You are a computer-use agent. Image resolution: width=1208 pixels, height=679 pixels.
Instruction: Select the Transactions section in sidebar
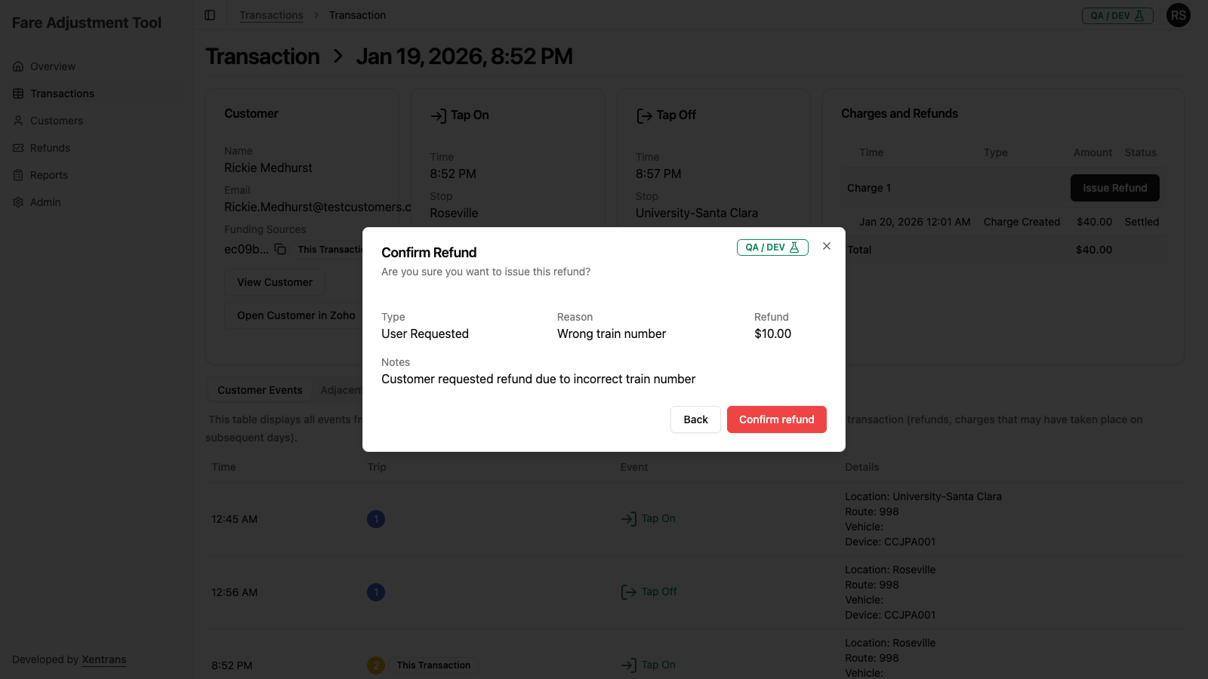(60, 93)
